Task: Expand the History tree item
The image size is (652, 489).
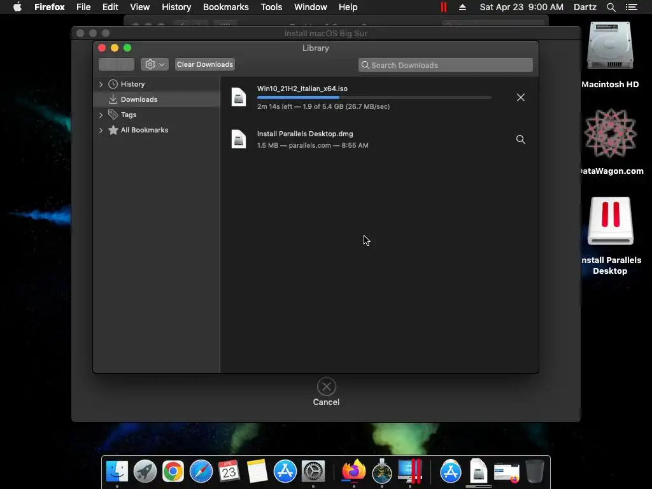Action: pos(101,84)
